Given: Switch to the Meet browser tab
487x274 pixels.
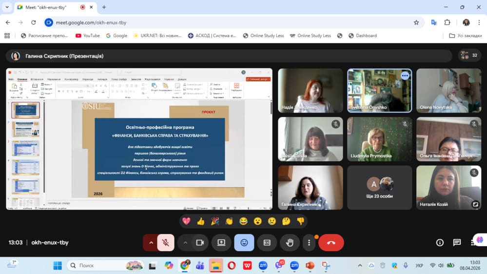Looking at the screenshot, I should click(x=46, y=7).
